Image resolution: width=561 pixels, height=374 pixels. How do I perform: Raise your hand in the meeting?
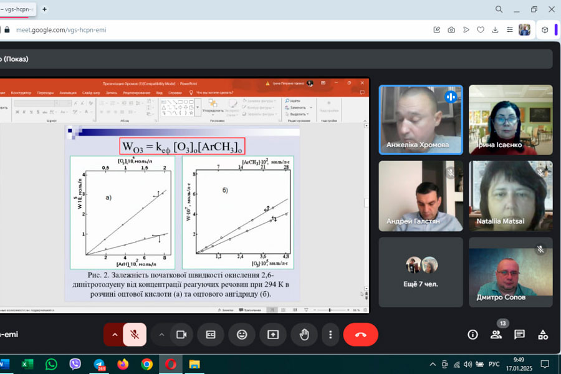pyautogui.click(x=304, y=335)
